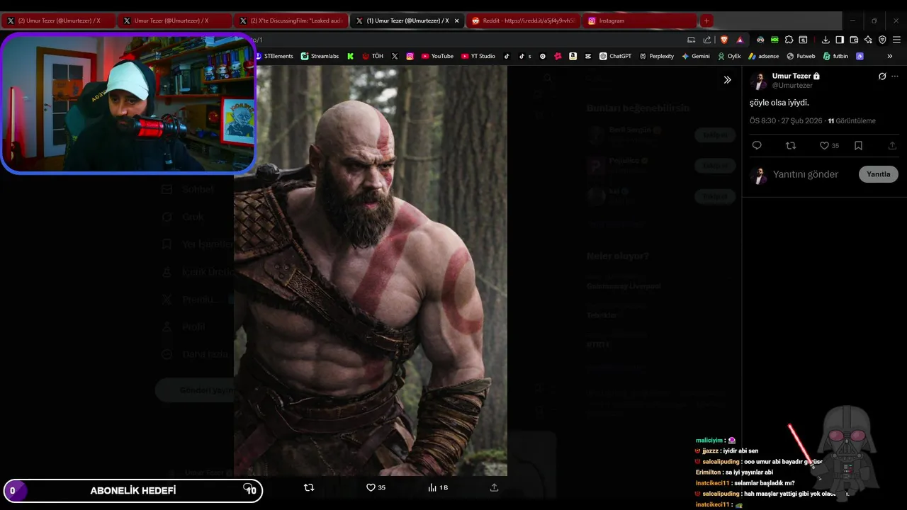Open STElements bookmark

tap(274, 56)
